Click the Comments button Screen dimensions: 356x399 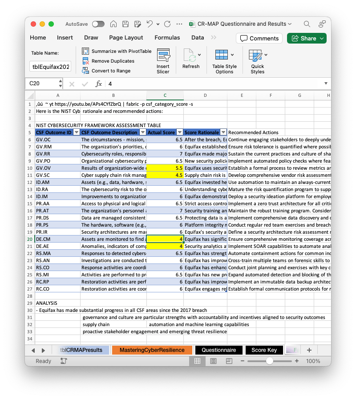click(259, 38)
